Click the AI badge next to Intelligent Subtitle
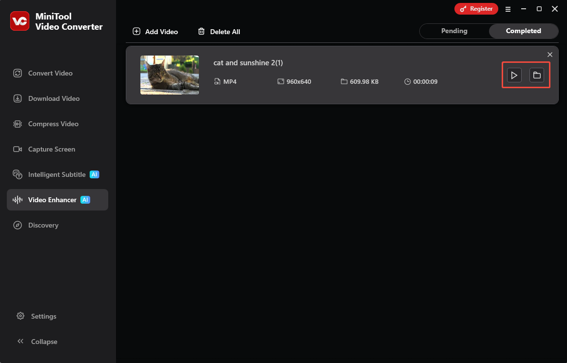 (x=95, y=174)
